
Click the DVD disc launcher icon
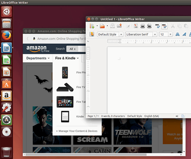[6, 132]
